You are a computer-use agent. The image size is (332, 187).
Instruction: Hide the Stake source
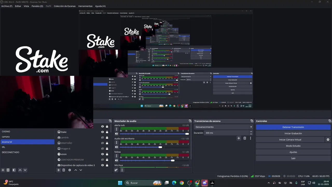pyautogui.click(x=102, y=132)
